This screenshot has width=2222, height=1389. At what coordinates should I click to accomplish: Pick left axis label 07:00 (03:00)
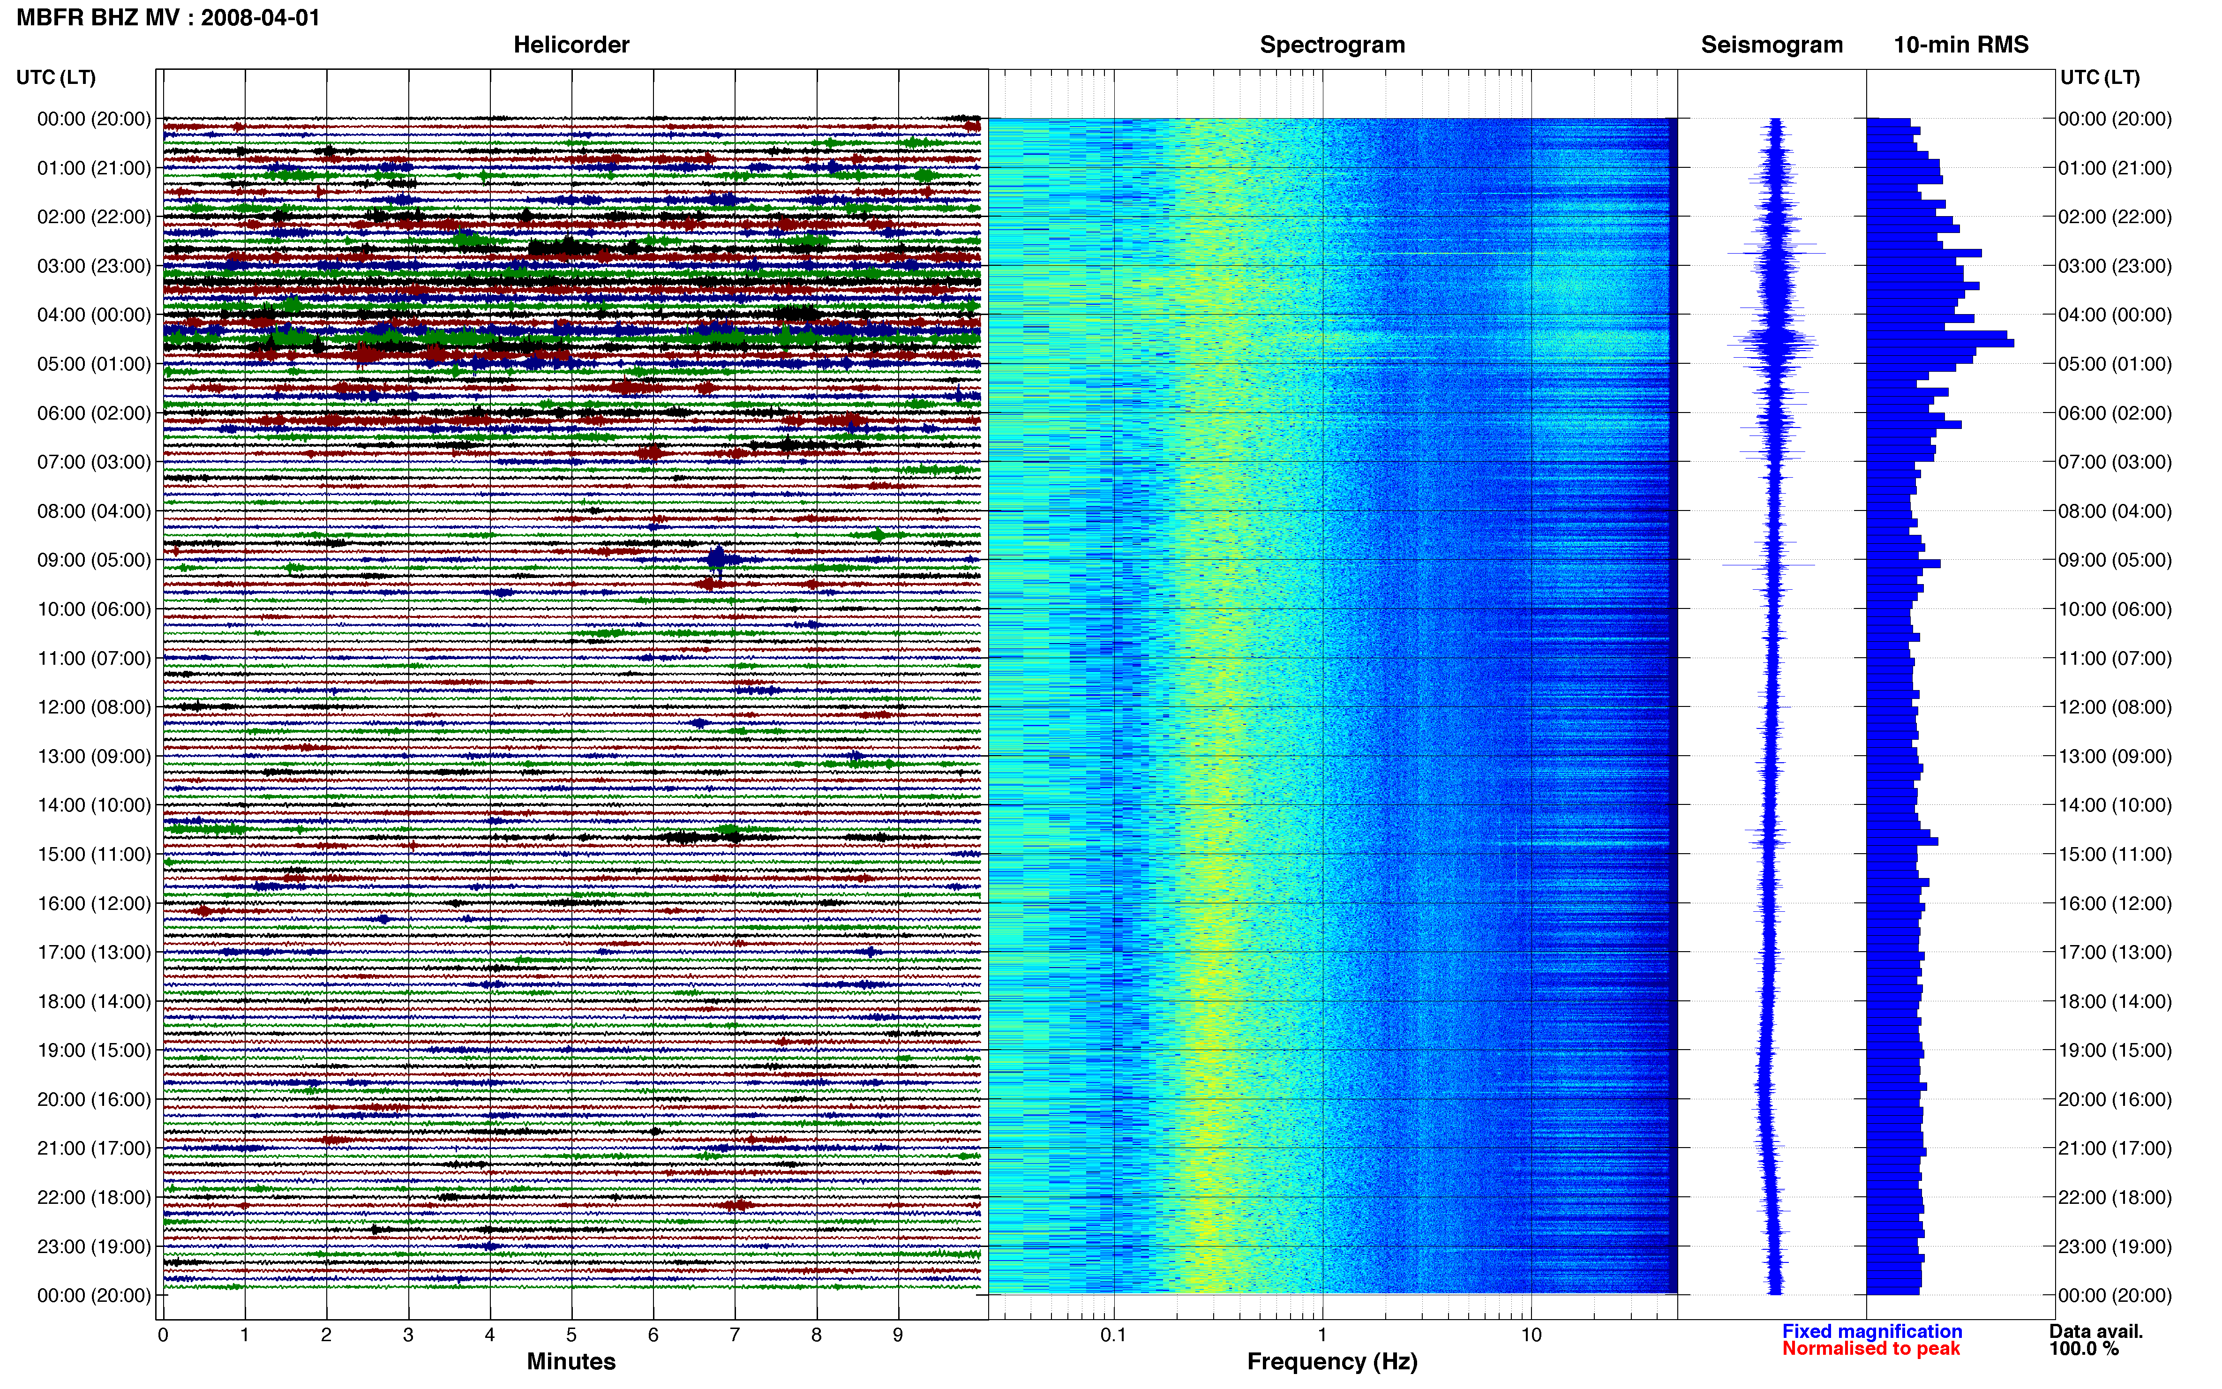[94, 462]
